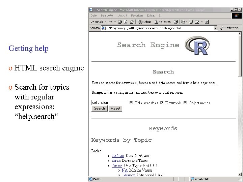The width and height of the screenshot is (243, 182).
Task: Click the 'Search' section heading above the usage text
Action: (163, 72)
